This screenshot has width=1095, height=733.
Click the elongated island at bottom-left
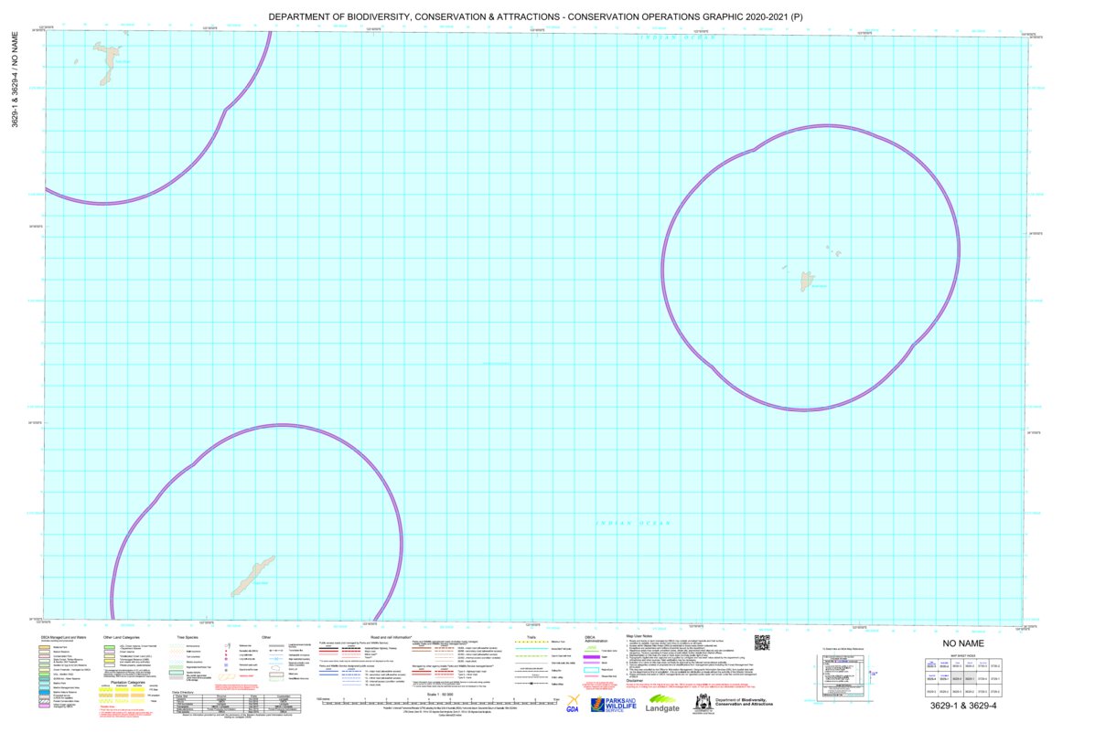point(251,577)
